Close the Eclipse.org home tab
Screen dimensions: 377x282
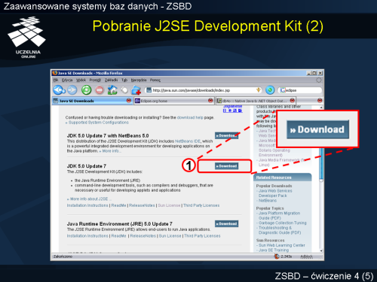click(x=210, y=101)
